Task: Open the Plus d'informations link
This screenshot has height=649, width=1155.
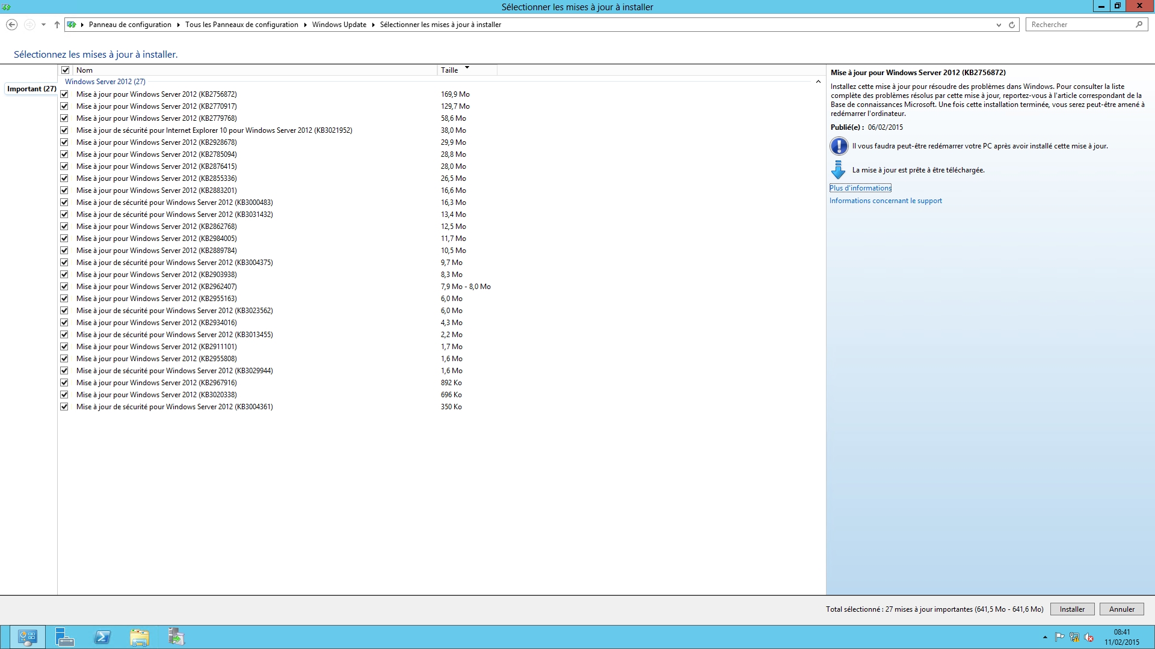Action: pyautogui.click(x=860, y=188)
